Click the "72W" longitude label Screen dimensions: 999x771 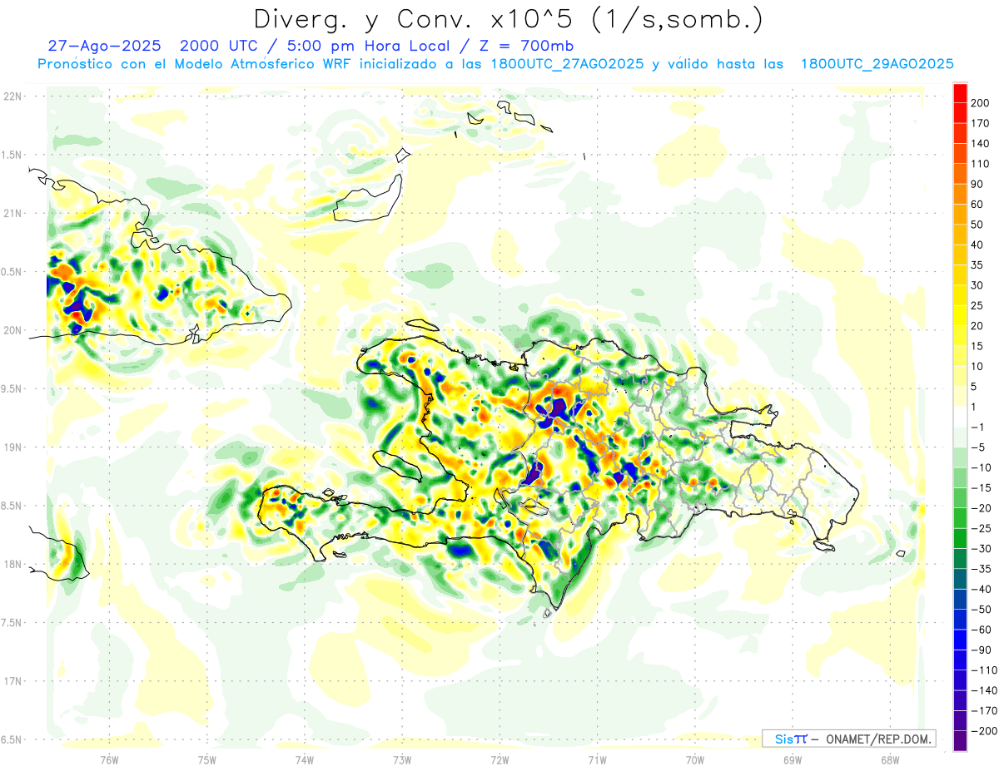[x=499, y=759]
